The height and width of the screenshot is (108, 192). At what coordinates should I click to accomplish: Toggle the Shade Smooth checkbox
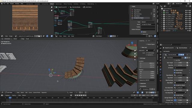click(175, 70)
